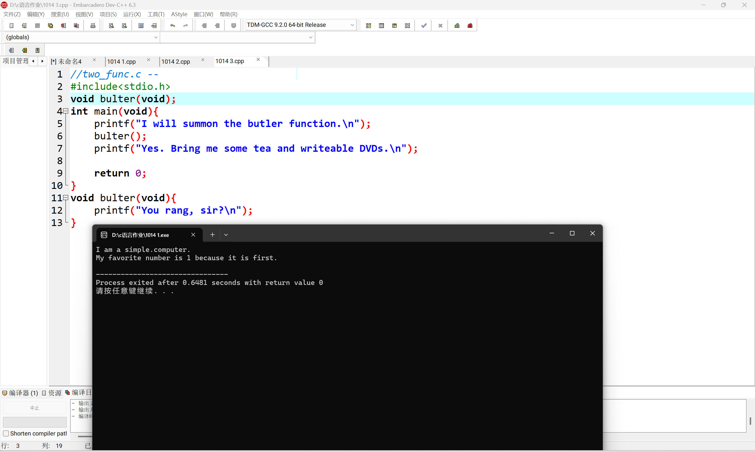Click the Save All toolbar icon

(50, 26)
